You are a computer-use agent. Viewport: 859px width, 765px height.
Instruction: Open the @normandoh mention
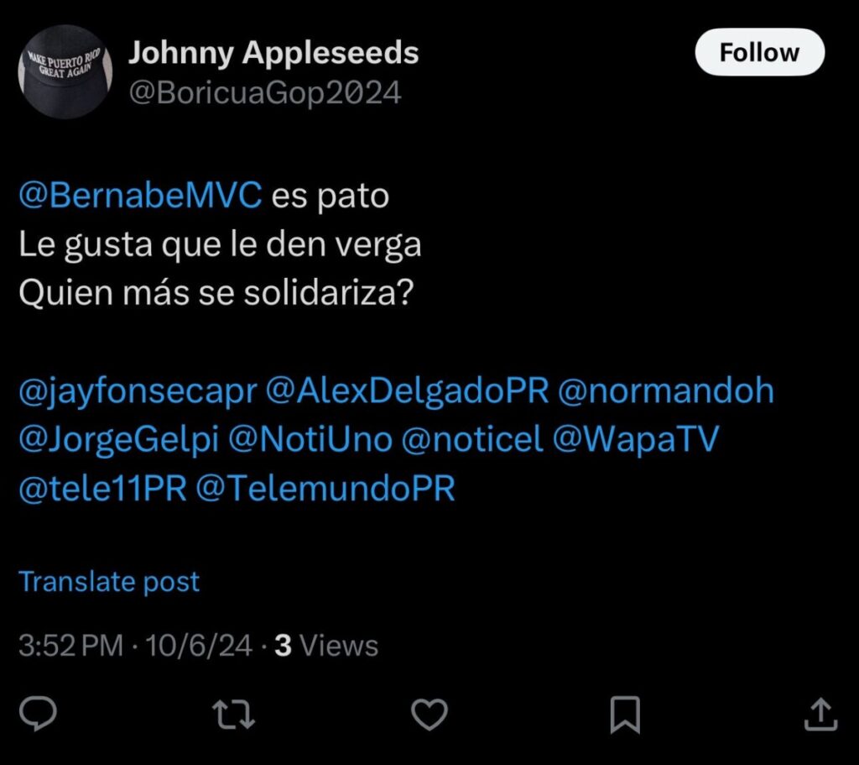665,391
